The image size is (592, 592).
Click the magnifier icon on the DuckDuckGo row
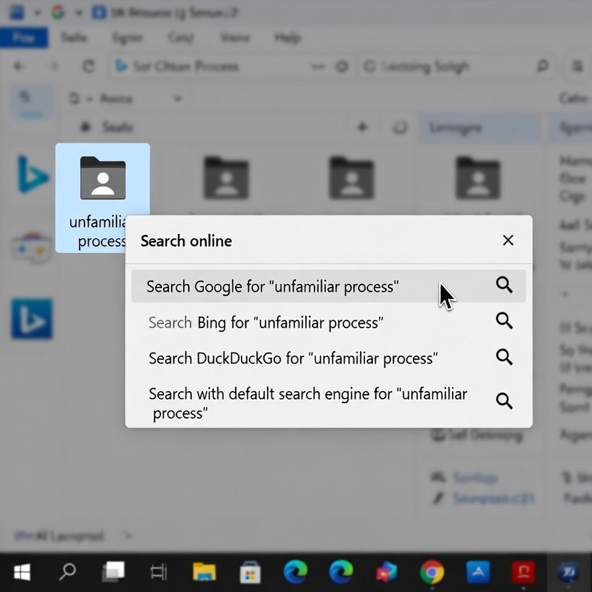click(x=504, y=357)
